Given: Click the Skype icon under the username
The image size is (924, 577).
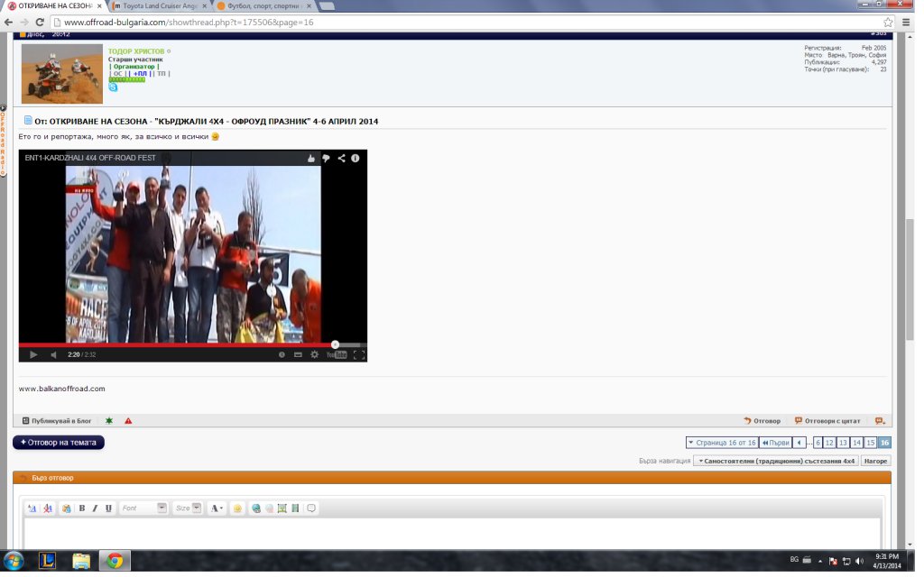Looking at the screenshot, I should 113,87.
